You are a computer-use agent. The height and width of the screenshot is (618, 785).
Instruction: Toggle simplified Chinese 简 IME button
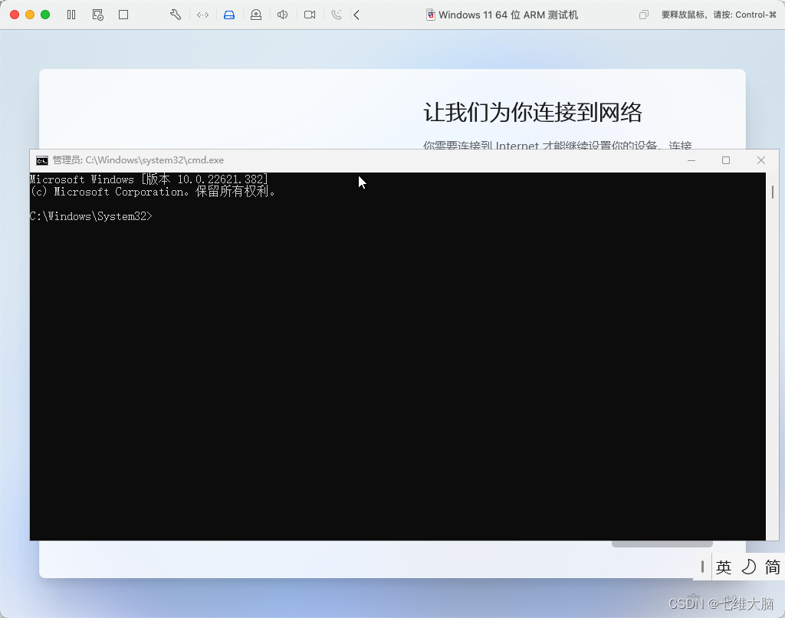click(x=773, y=567)
